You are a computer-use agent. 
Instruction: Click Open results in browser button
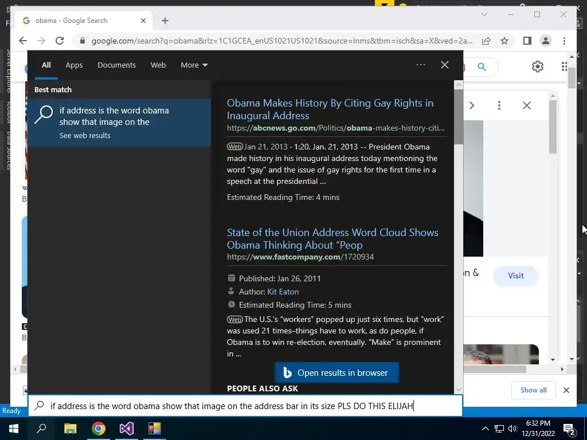(x=337, y=372)
